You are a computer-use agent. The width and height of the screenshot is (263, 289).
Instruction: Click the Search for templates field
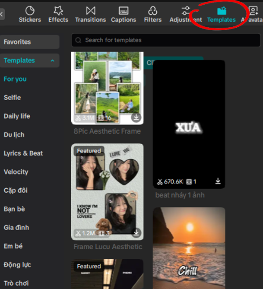166,40
